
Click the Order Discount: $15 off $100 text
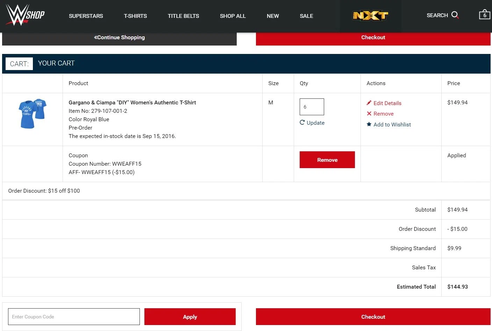(44, 191)
